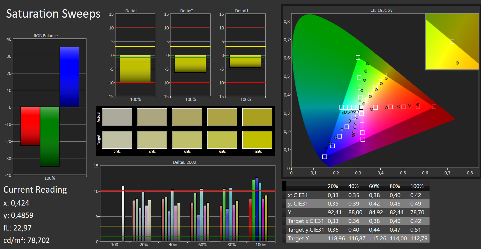
Task: Click the yellow bar in DeltaL chart
Action: (135, 69)
